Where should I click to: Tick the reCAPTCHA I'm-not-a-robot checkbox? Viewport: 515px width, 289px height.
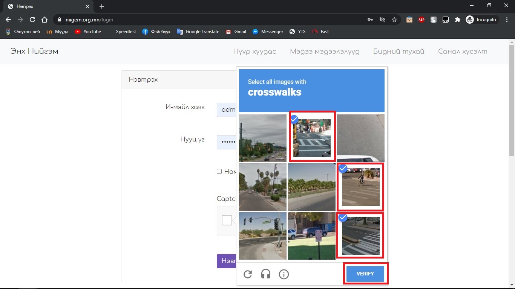pyautogui.click(x=227, y=220)
